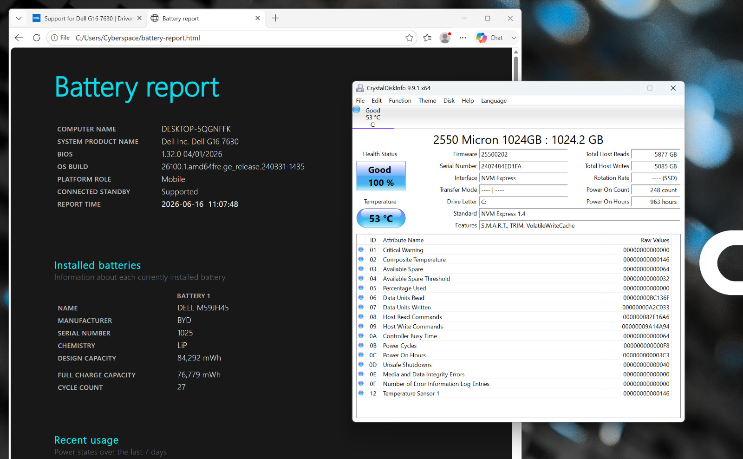Reload the battery report page
Screen dimensions: 743x459
tap(37, 38)
